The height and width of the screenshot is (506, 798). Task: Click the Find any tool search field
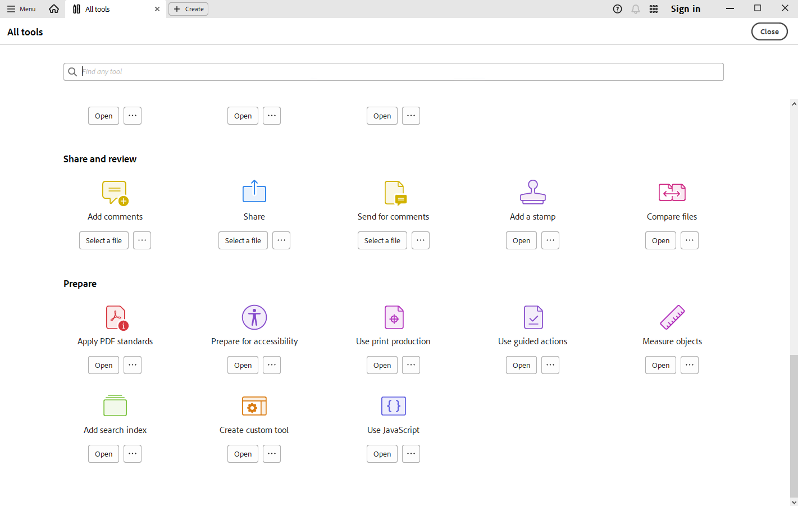coord(393,72)
